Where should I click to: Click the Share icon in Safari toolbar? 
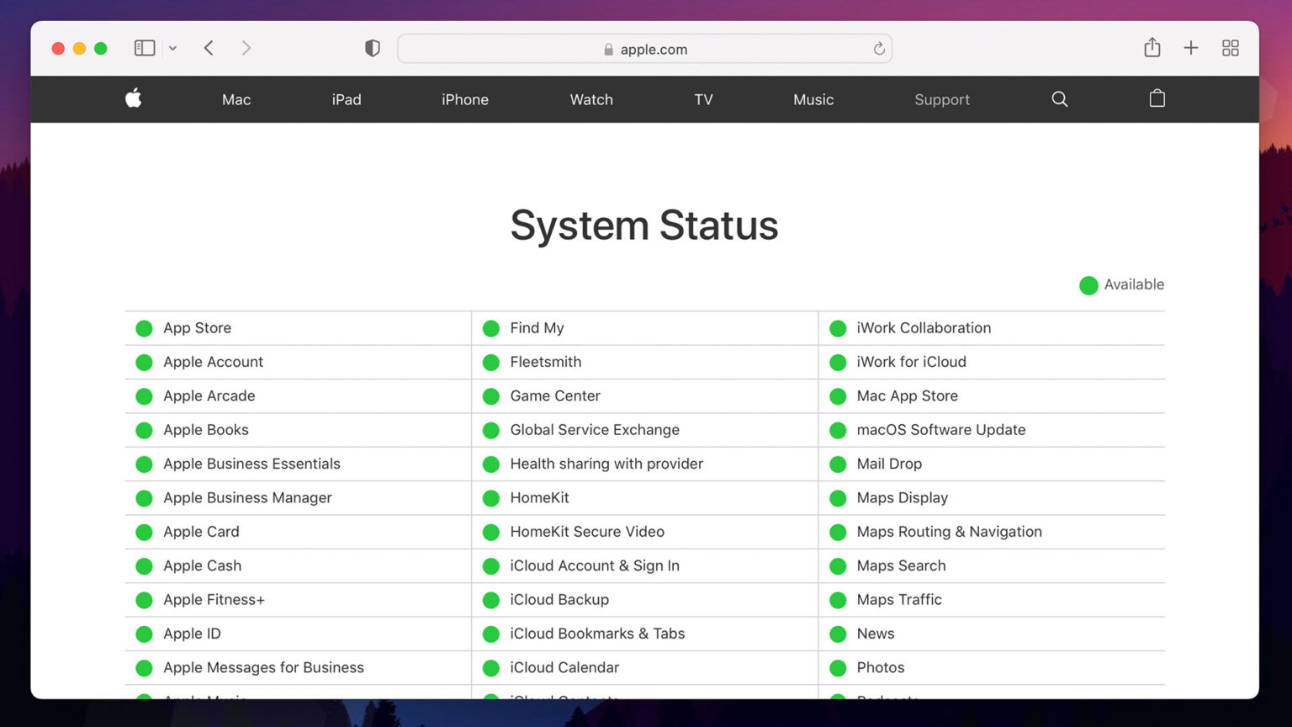(1152, 48)
